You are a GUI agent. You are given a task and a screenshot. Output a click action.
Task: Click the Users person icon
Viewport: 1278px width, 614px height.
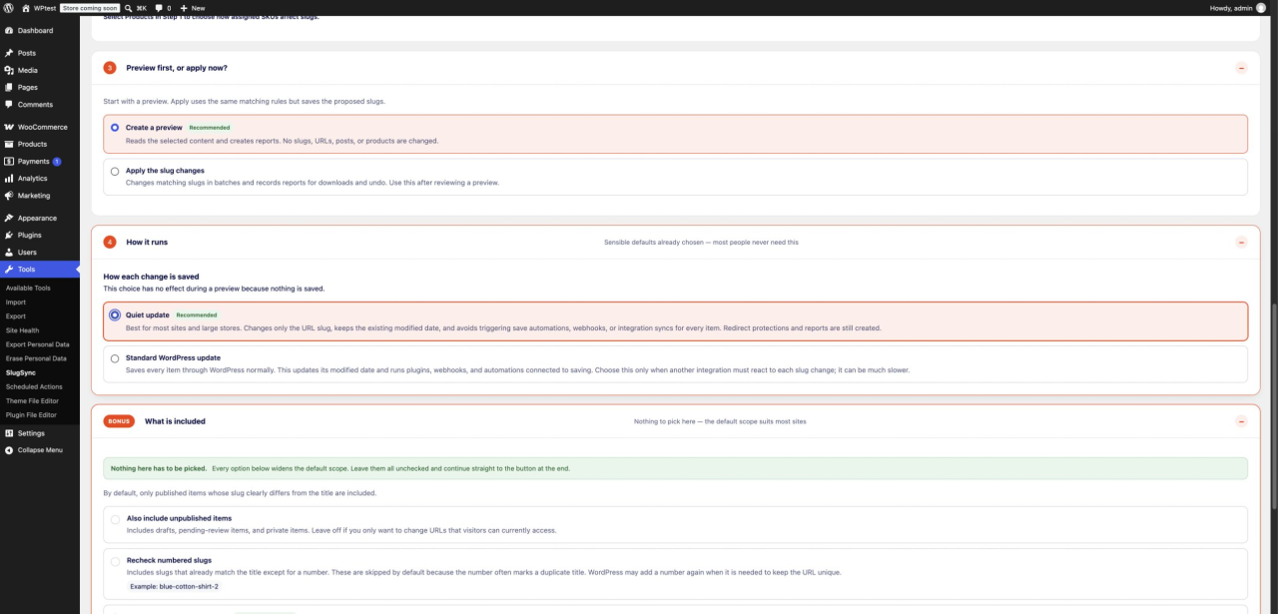pyautogui.click(x=9, y=252)
